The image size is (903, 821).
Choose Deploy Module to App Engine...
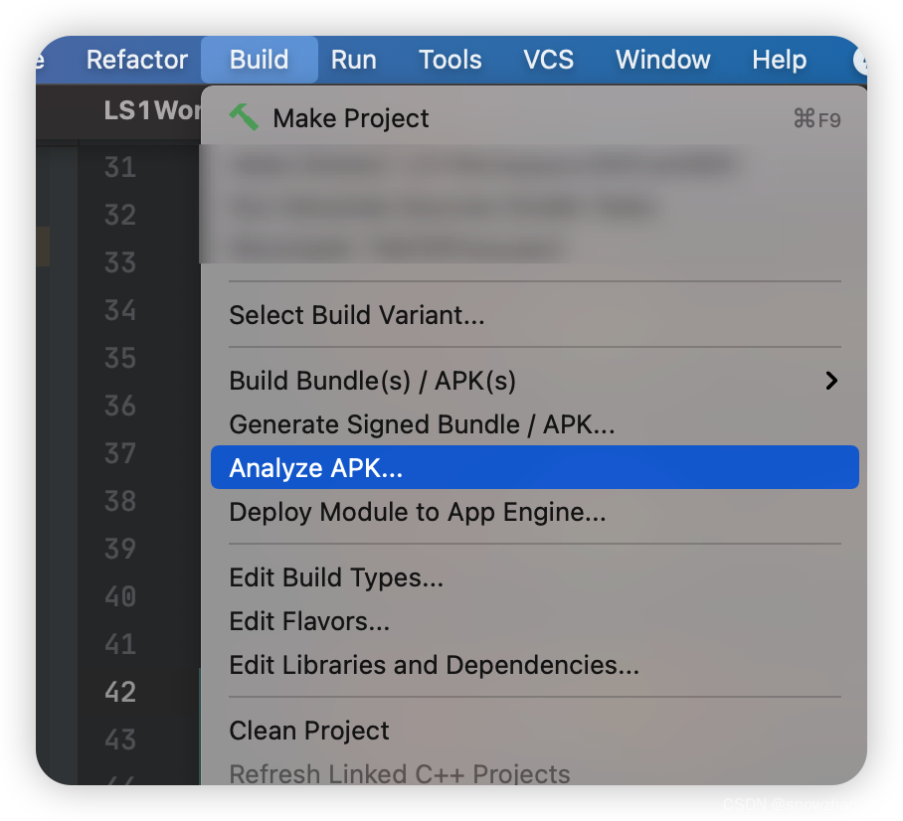(x=535, y=513)
